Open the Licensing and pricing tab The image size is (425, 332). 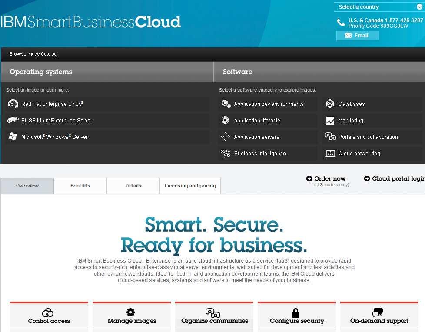click(190, 186)
